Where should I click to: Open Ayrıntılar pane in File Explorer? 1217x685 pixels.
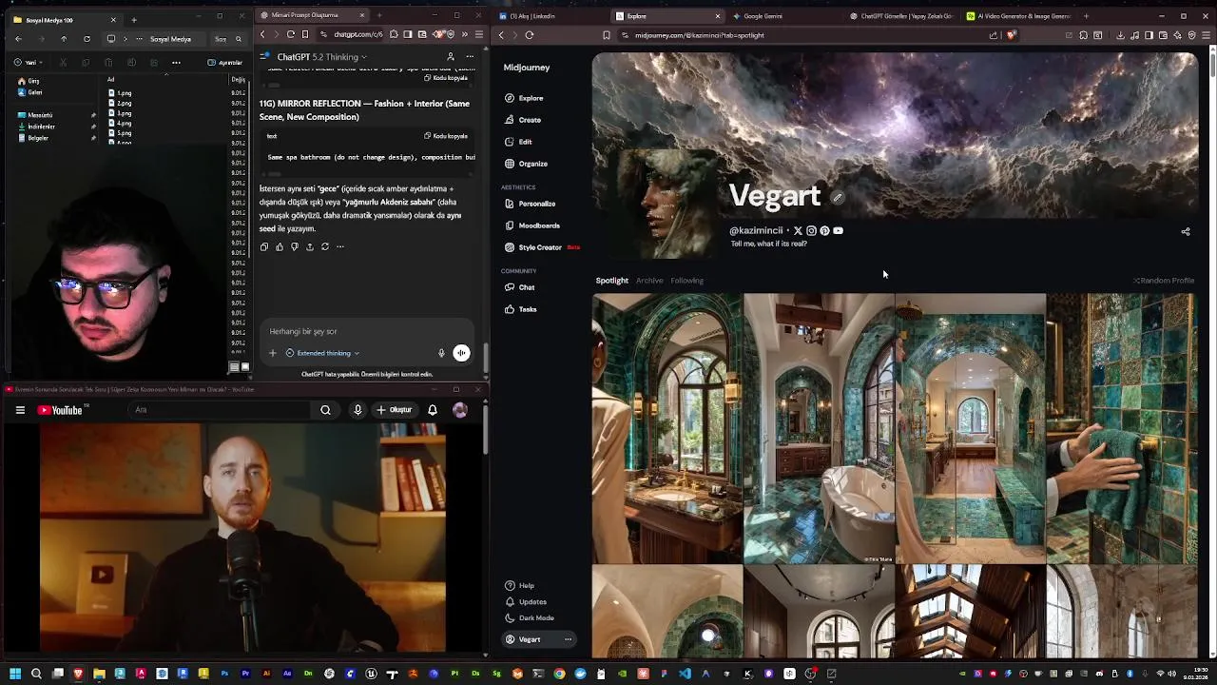(224, 63)
